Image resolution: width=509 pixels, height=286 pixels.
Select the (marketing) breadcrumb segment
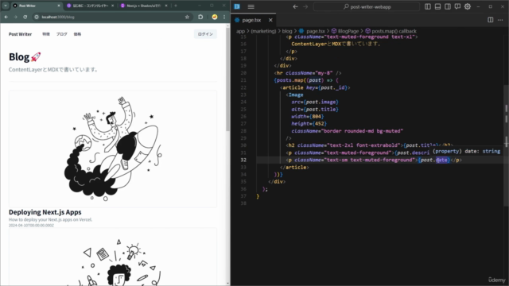tap(263, 31)
